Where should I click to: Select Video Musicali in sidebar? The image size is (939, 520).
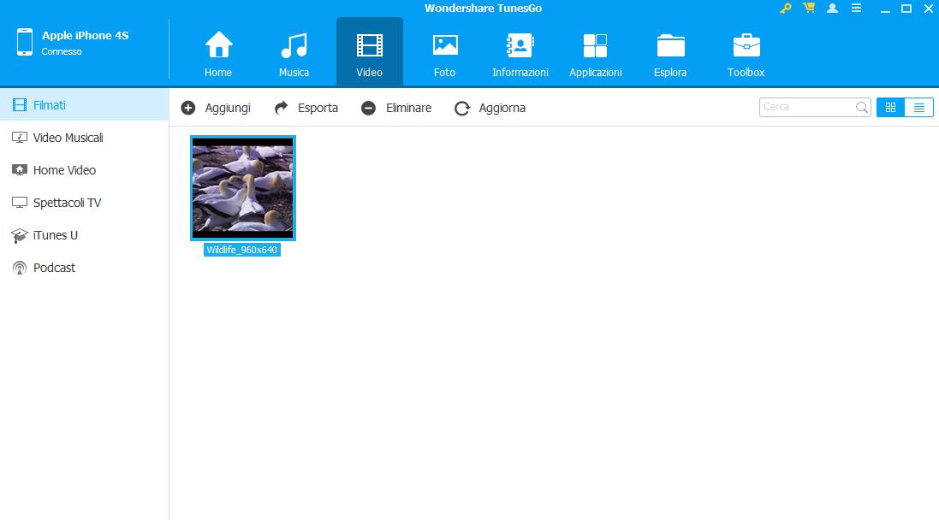pyautogui.click(x=68, y=138)
